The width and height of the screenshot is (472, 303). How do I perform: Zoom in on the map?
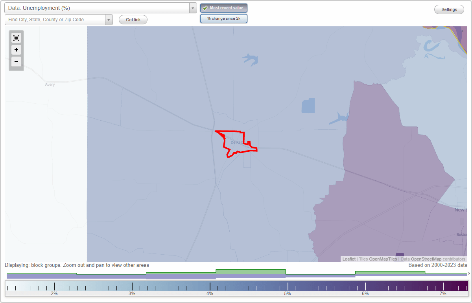(x=16, y=50)
